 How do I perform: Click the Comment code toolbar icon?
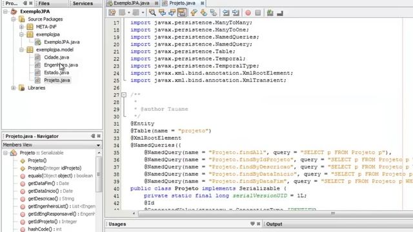tap(270, 13)
